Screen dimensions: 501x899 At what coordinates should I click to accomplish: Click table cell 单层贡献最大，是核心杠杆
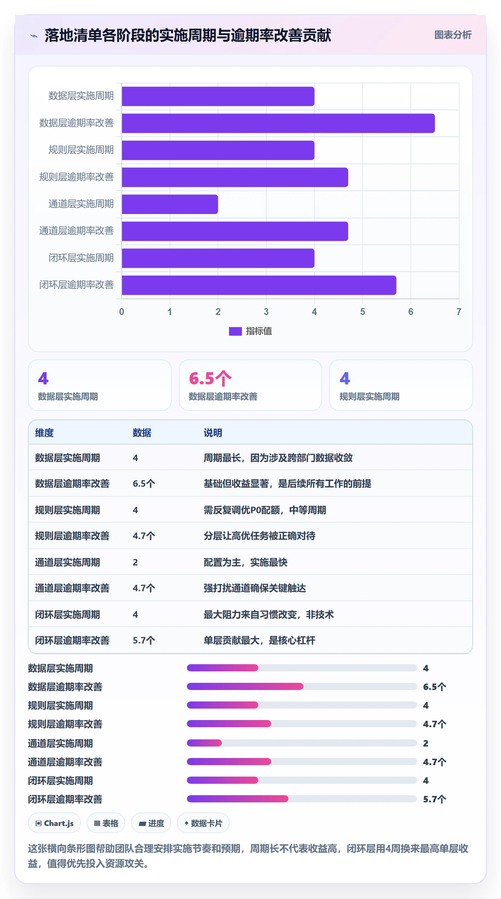259,640
